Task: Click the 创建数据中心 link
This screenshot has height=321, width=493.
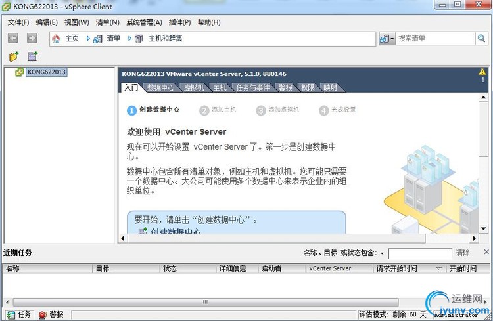Action: [176, 231]
